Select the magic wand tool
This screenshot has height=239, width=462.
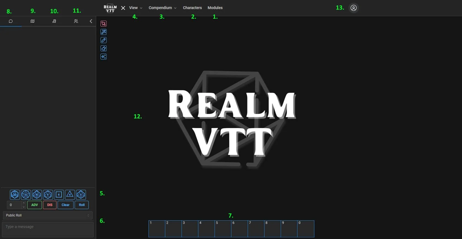(104, 32)
